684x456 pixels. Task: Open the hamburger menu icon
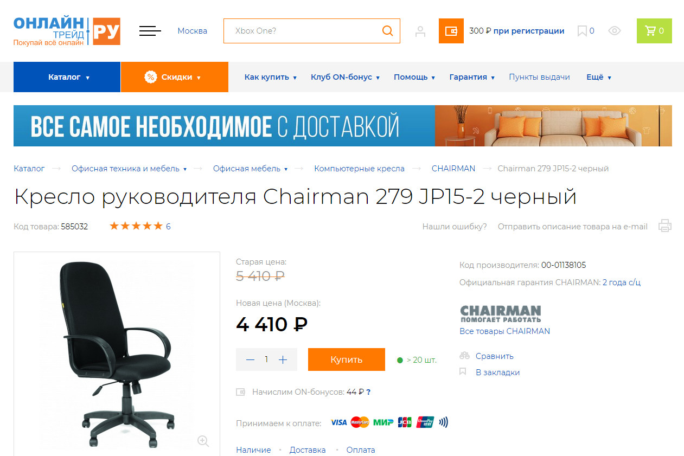tap(150, 31)
